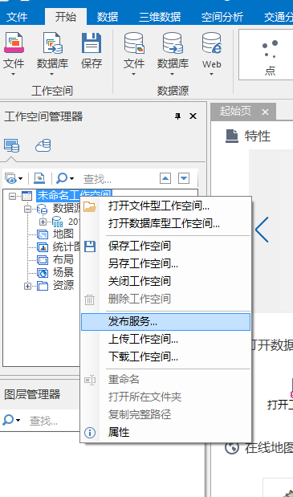Open workspace 数据库 icon in 工作空间 group
The height and width of the screenshot is (497, 293).
pos(52,43)
